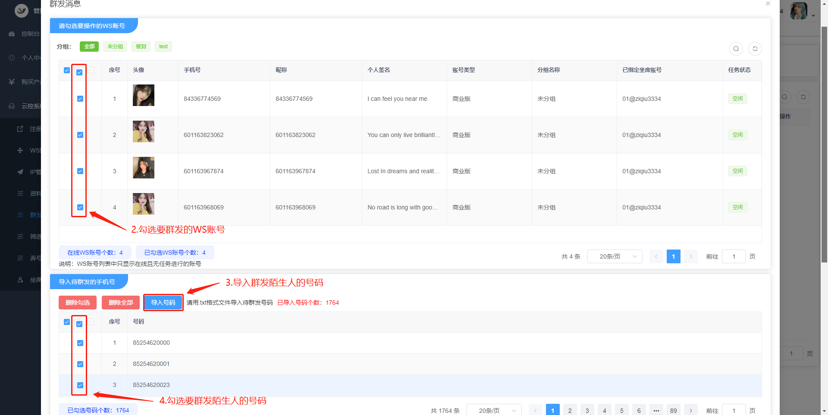
Task: Click the page-jump input for WS accounts
Action: [x=734, y=256]
